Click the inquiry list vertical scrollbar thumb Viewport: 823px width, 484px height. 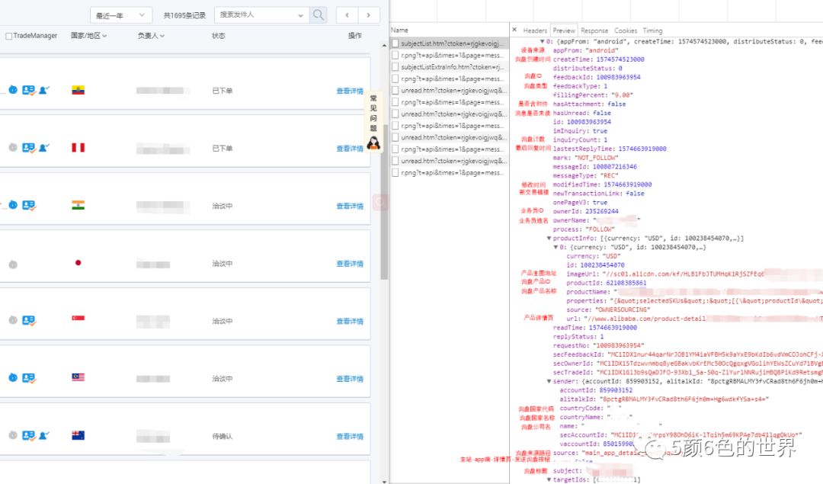click(x=384, y=201)
